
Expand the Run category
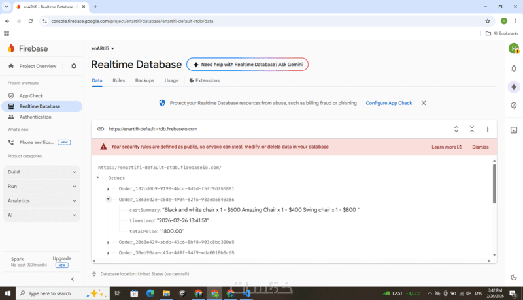(x=42, y=187)
